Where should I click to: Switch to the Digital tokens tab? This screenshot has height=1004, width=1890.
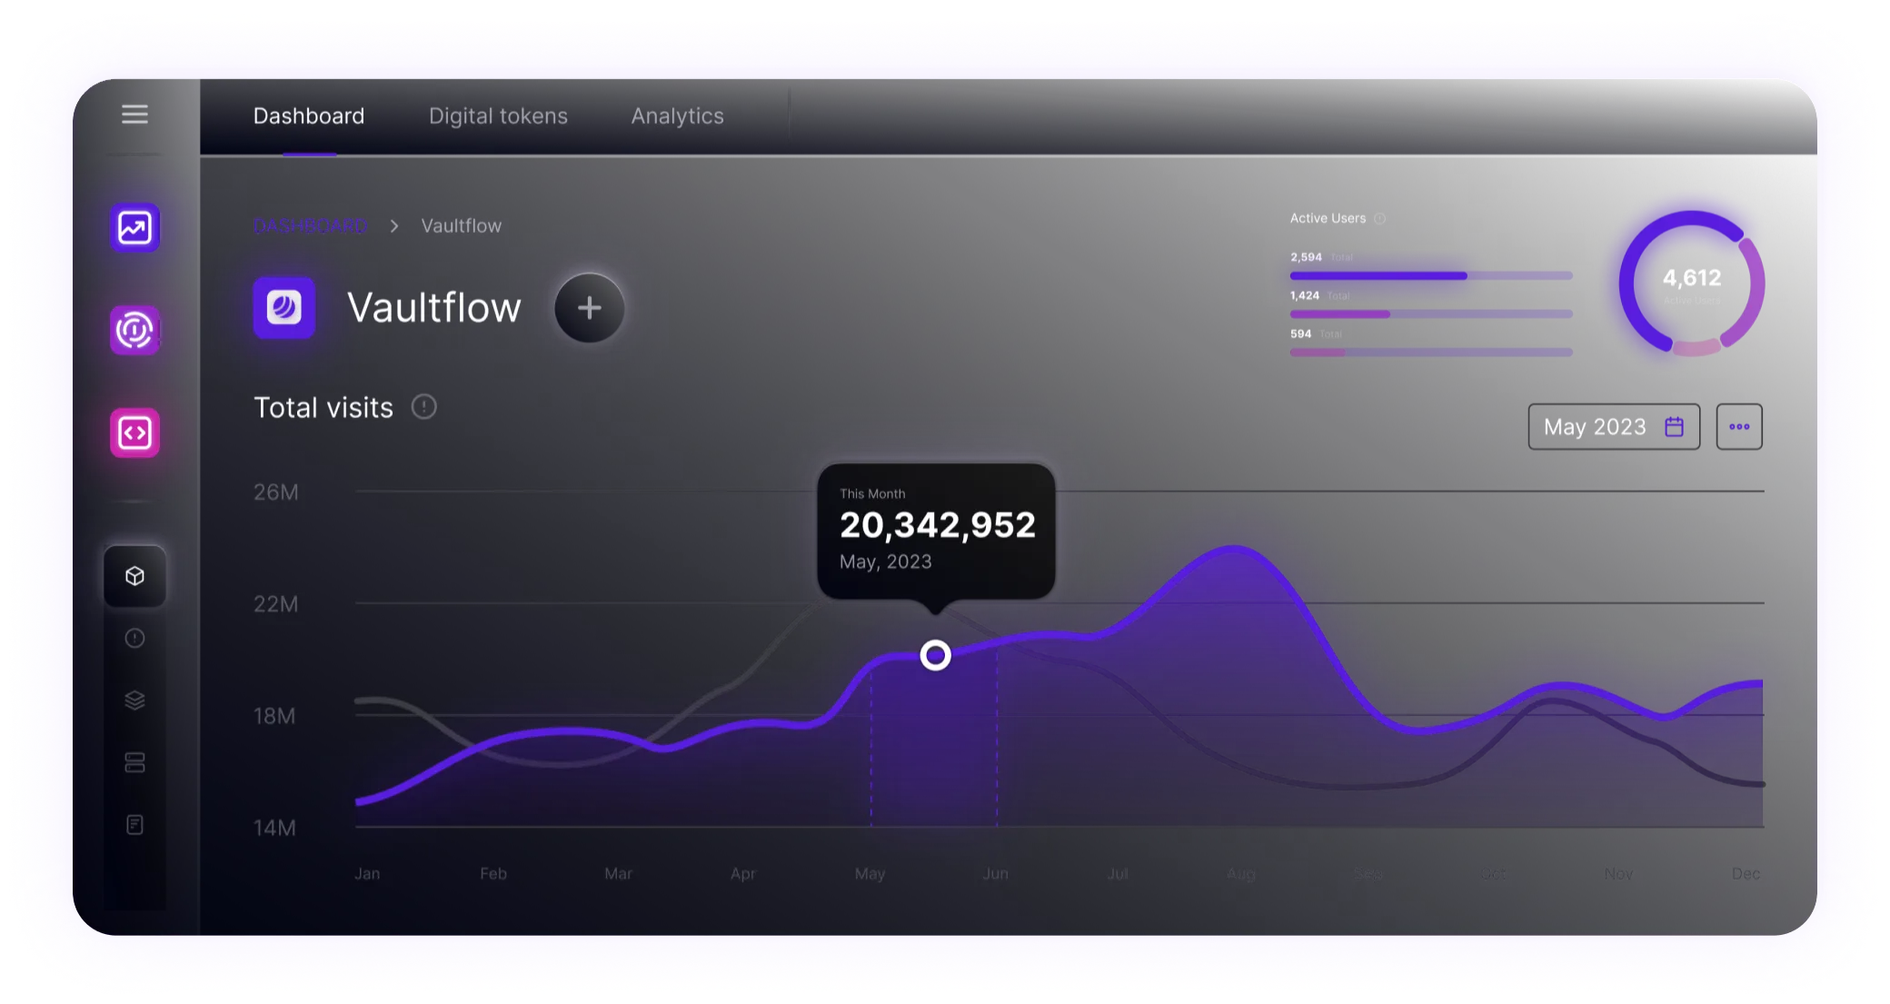pyautogui.click(x=498, y=116)
